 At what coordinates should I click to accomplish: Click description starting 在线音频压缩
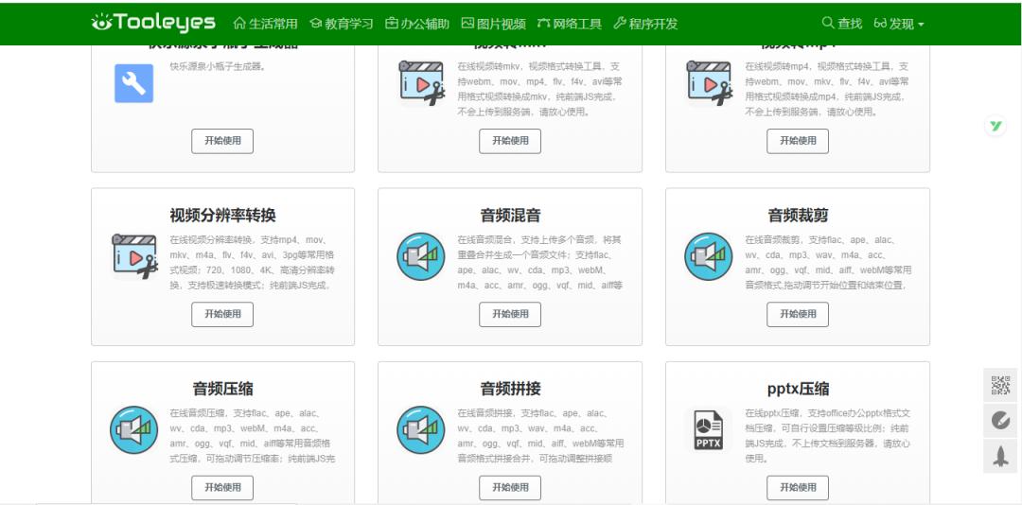click(x=254, y=436)
